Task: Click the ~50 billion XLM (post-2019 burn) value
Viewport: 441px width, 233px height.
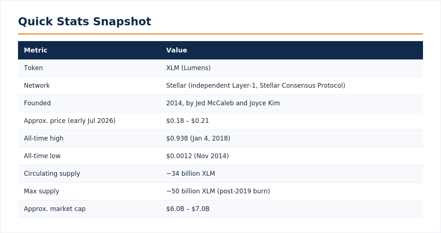Action: pyautogui.click(x=218, y=191)
